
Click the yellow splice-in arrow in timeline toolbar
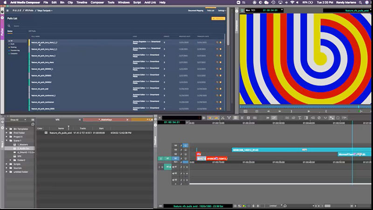210,117
